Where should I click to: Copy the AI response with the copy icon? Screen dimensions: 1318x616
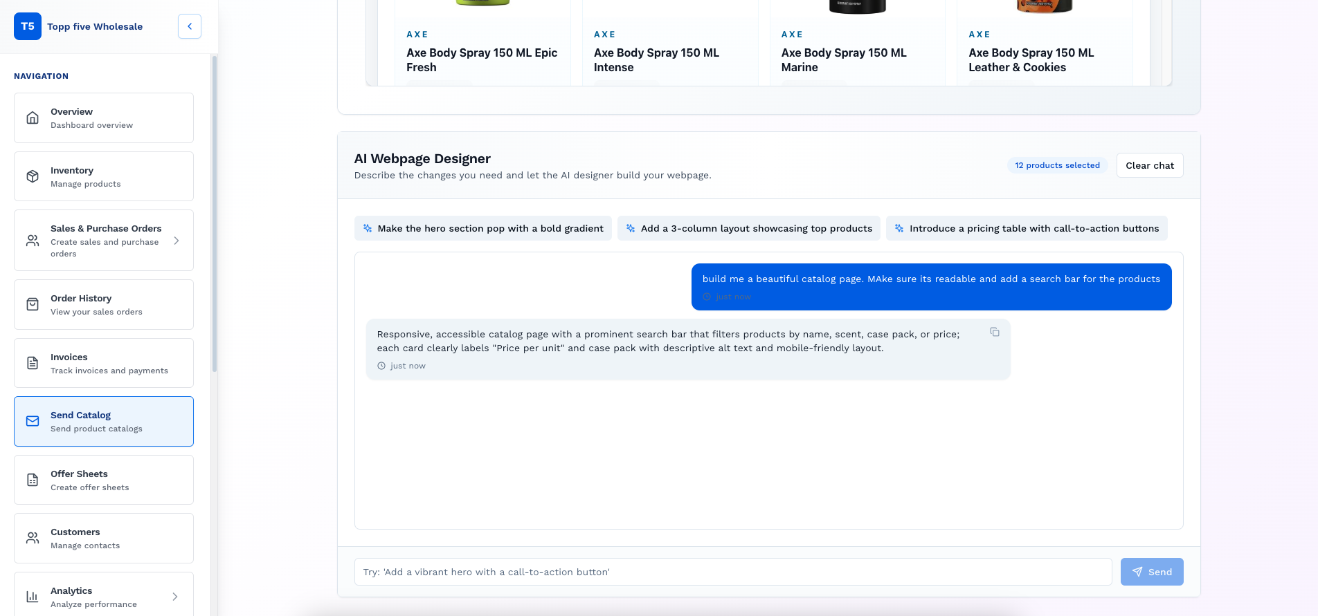995,333
